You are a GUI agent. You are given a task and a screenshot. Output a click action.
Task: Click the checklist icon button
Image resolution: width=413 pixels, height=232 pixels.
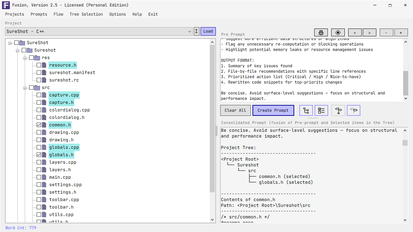click(321, 110)
